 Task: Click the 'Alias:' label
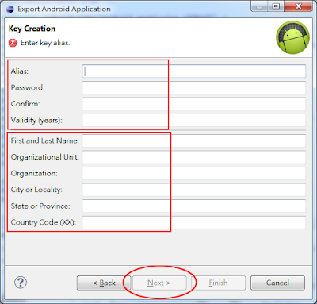[20, 71]
